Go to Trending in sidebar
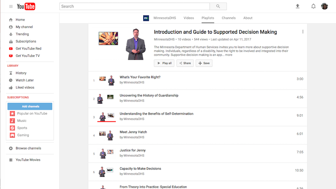The image size is (336, 189). [22, 34]
